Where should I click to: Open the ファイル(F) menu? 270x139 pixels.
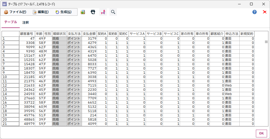[15, 12]
